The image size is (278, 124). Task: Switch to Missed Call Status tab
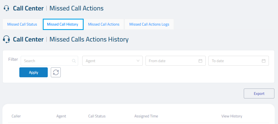(x=22, y=24)
